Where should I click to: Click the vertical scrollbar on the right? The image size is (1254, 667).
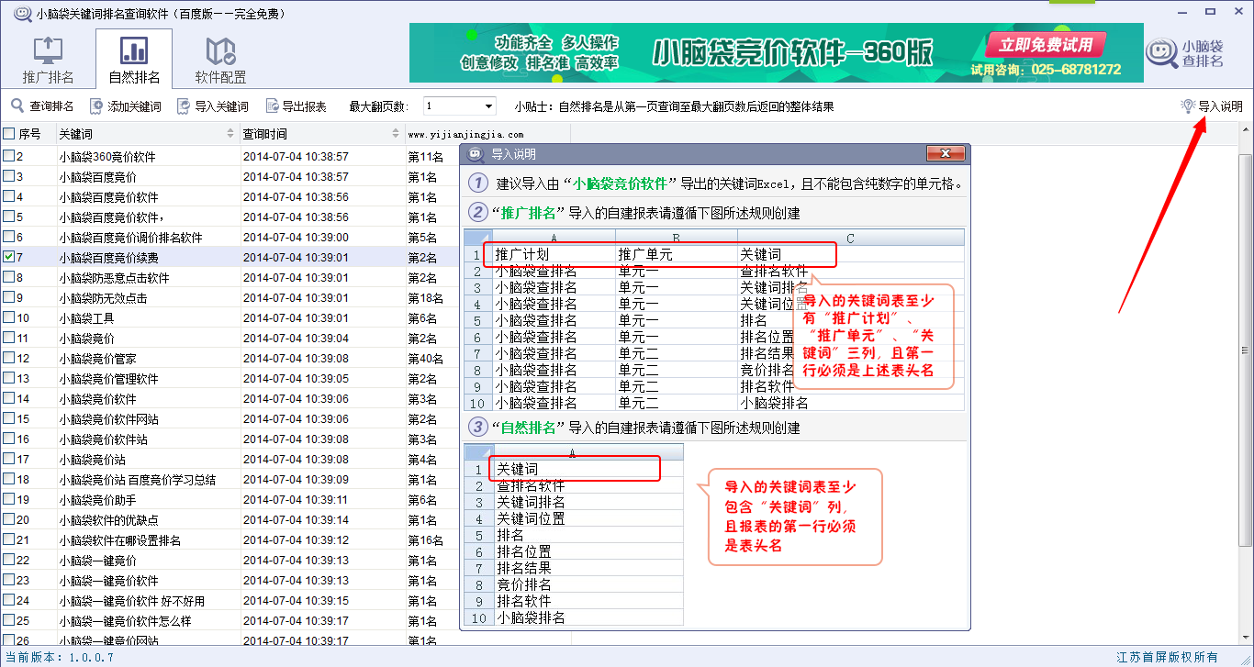[1246, 350]
